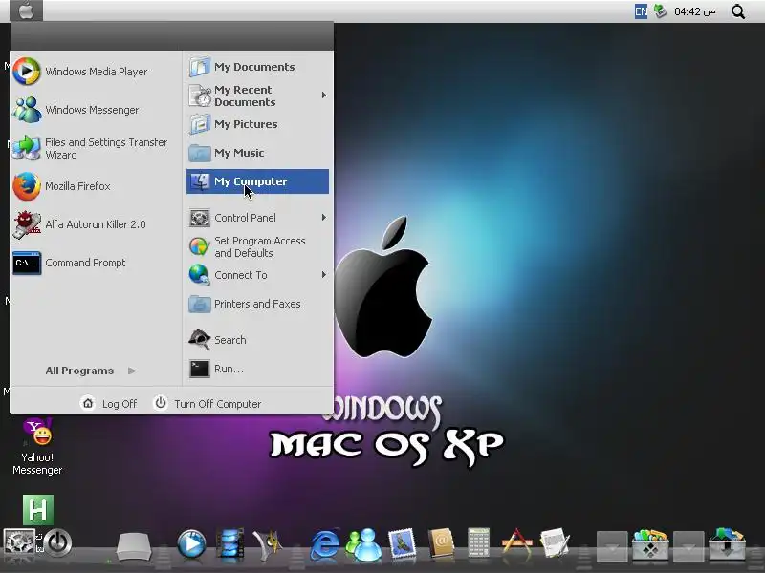Click the network tray icon beside EN

pos(660,11)
